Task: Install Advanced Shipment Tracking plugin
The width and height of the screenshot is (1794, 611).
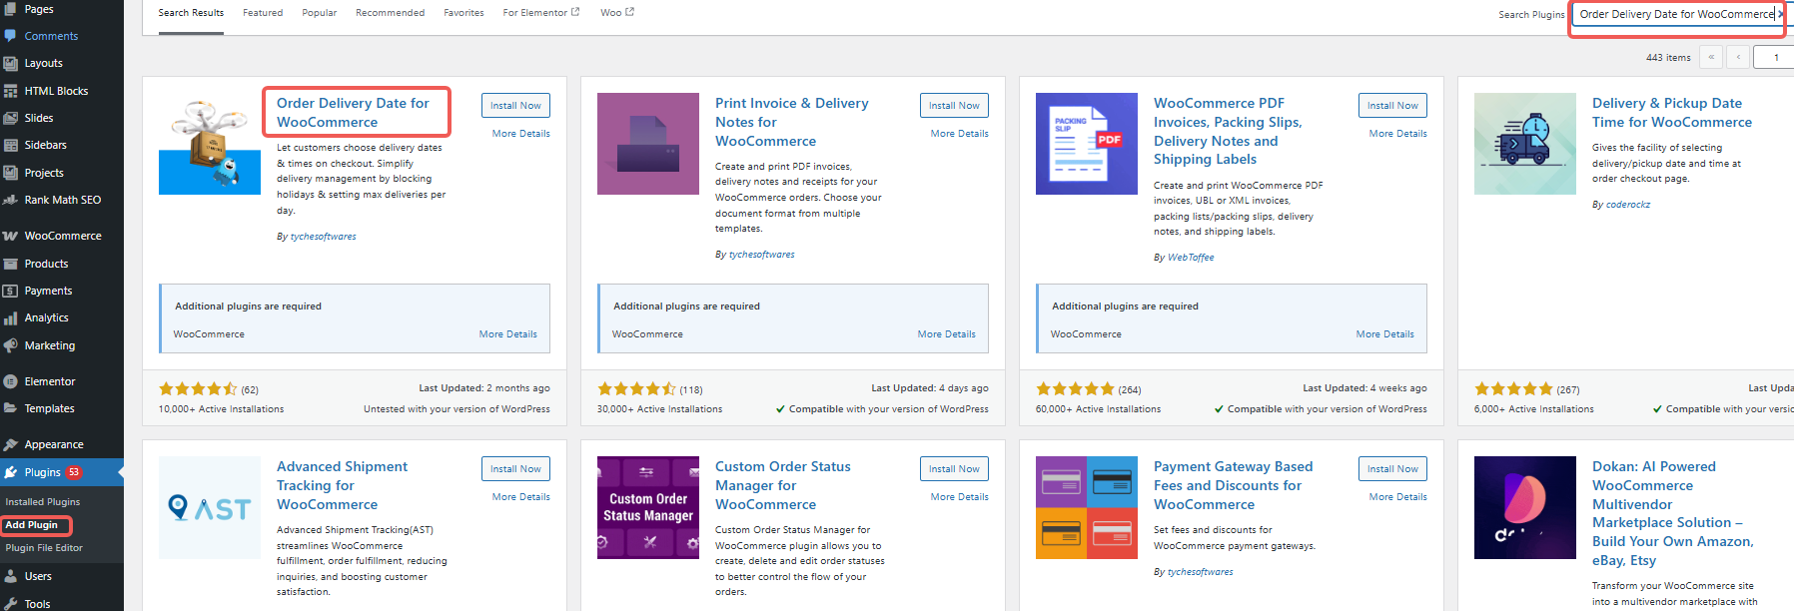Action: pyautogui.click(x=515, y=469)
